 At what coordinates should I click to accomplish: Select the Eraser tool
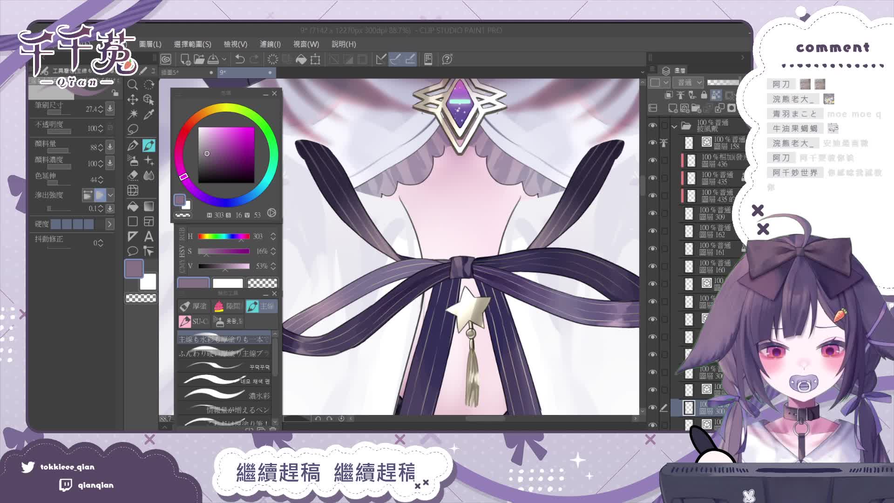(133, 176)
